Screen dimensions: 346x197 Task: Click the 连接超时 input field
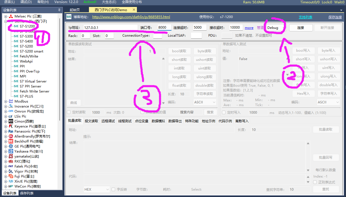(x=200, y=28)
